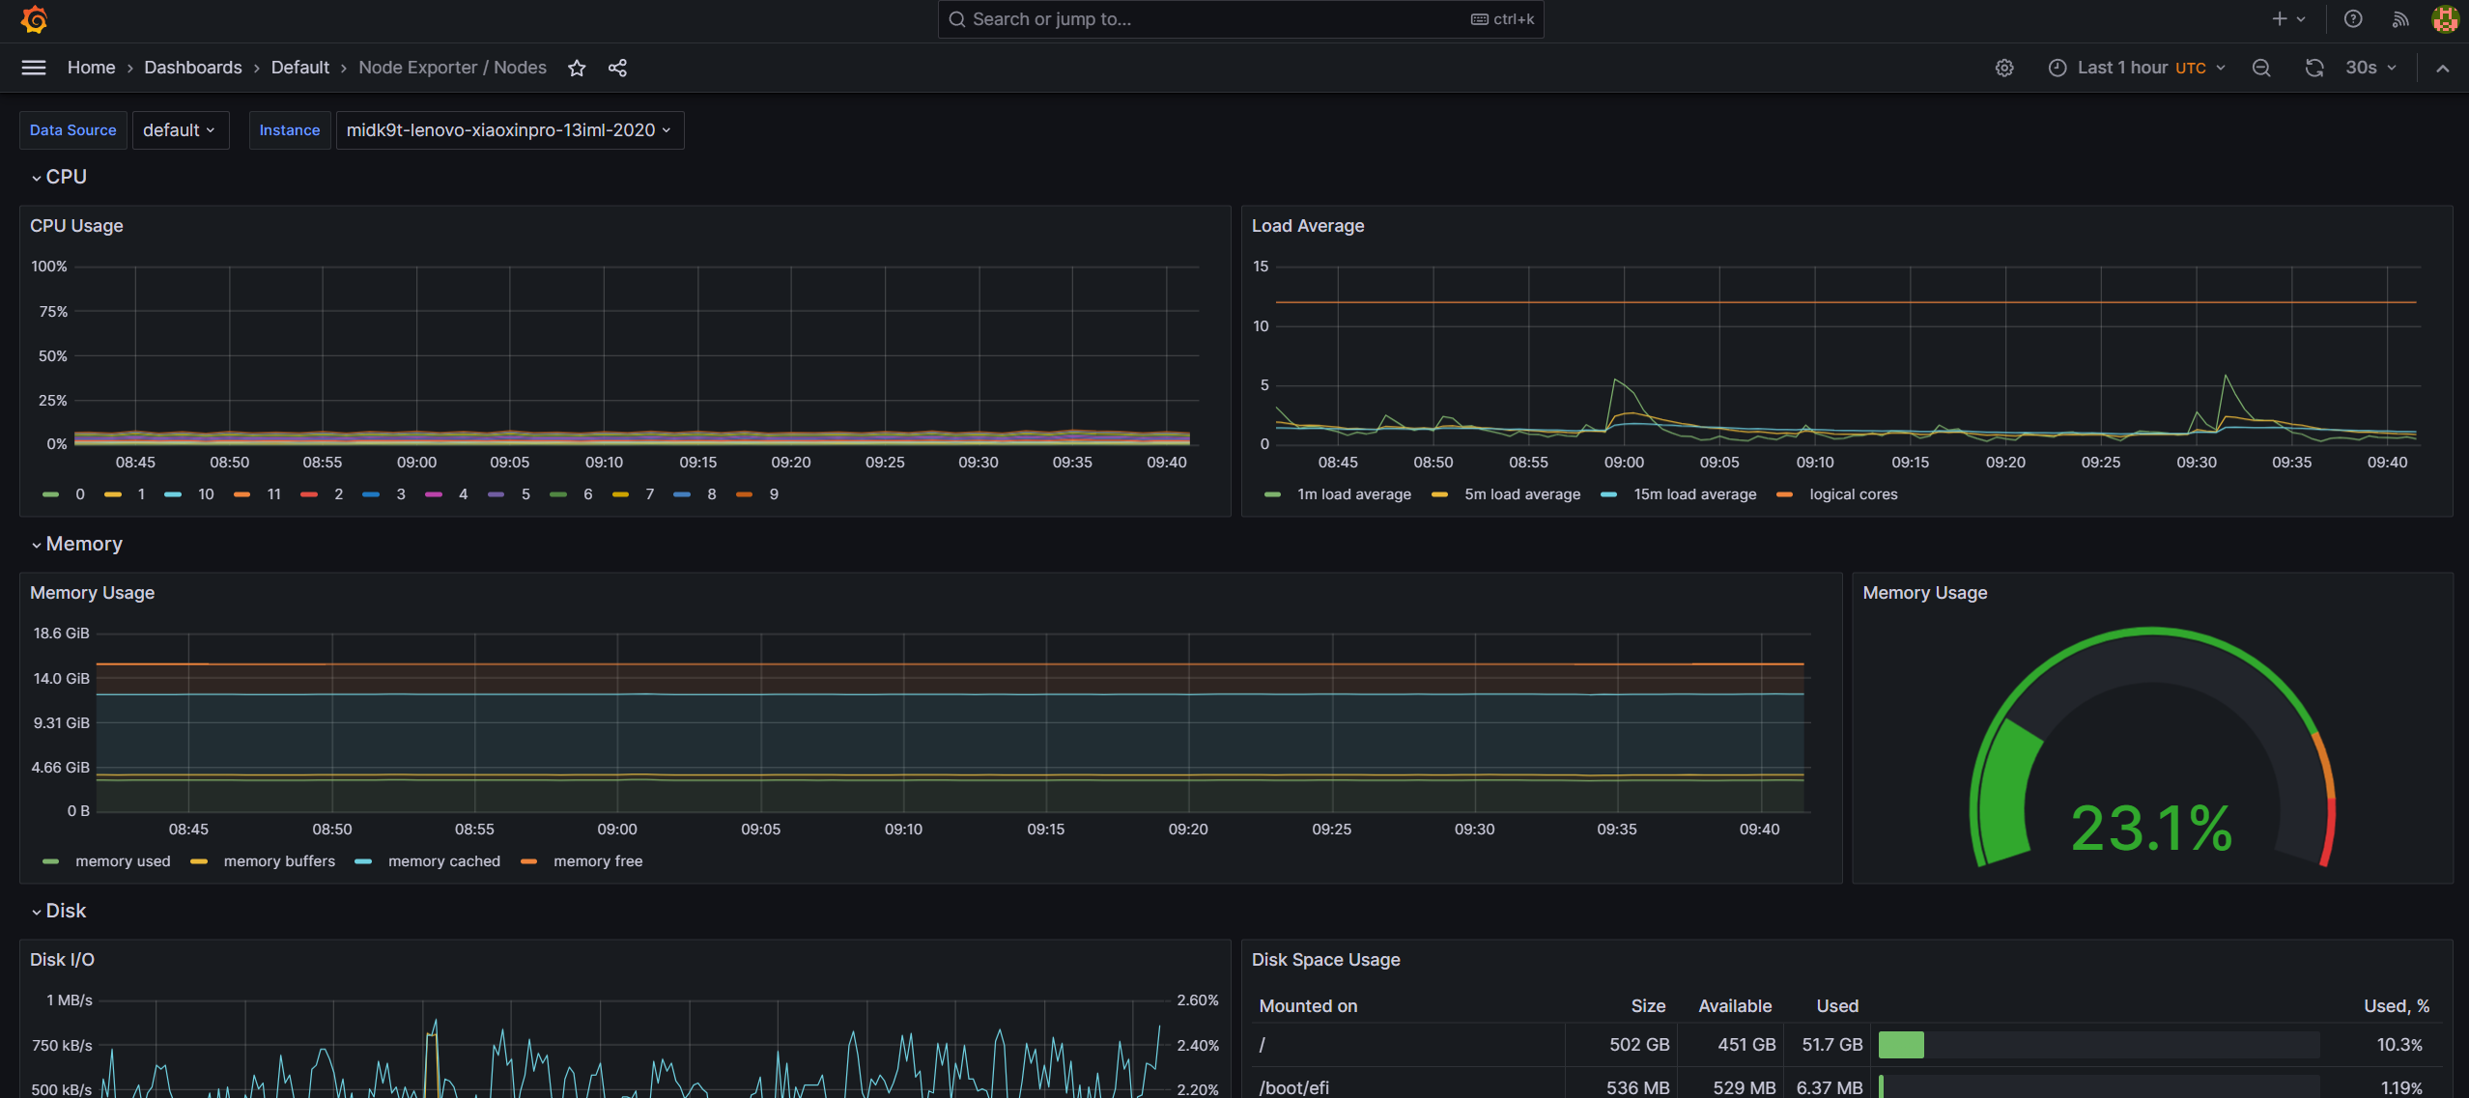Open the news RSS feed icon
Screen dimensions: 2469x1098
(x=2400, y=19)
